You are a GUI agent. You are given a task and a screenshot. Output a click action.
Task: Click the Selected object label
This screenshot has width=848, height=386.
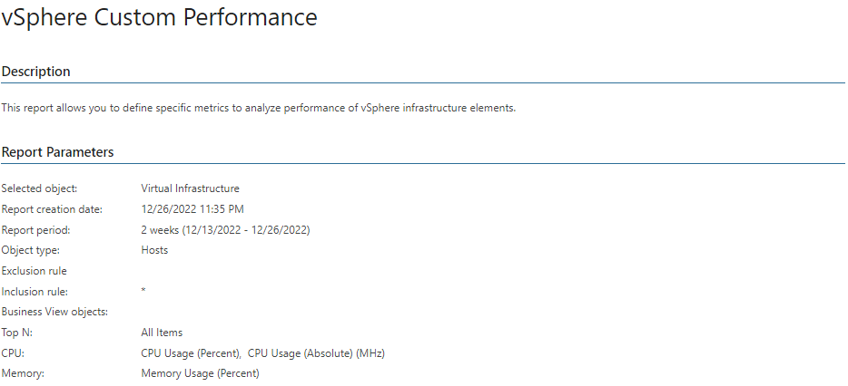[39, 188]
